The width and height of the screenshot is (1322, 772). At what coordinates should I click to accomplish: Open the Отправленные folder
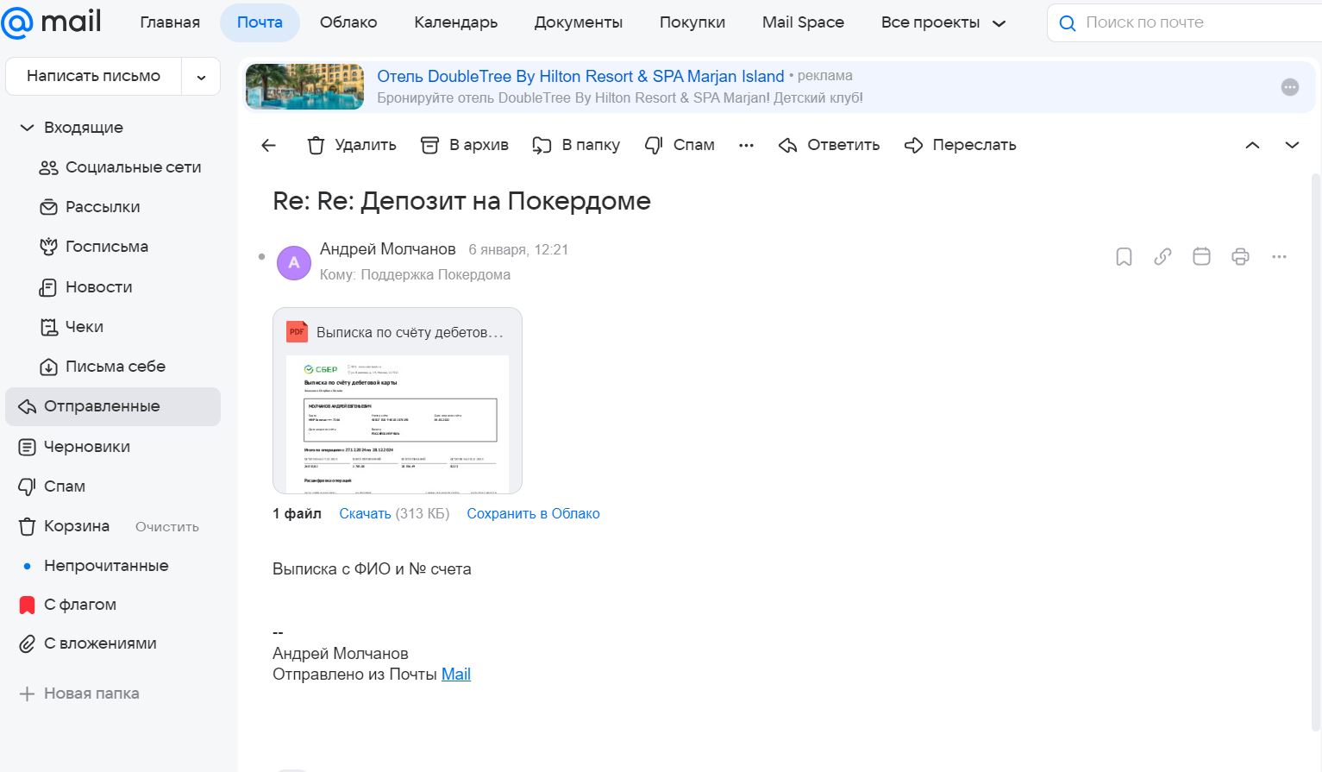pos(113,407)
